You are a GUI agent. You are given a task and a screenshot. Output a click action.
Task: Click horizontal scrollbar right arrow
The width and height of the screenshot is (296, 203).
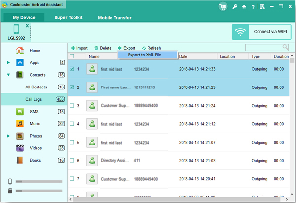coord(287,199)
